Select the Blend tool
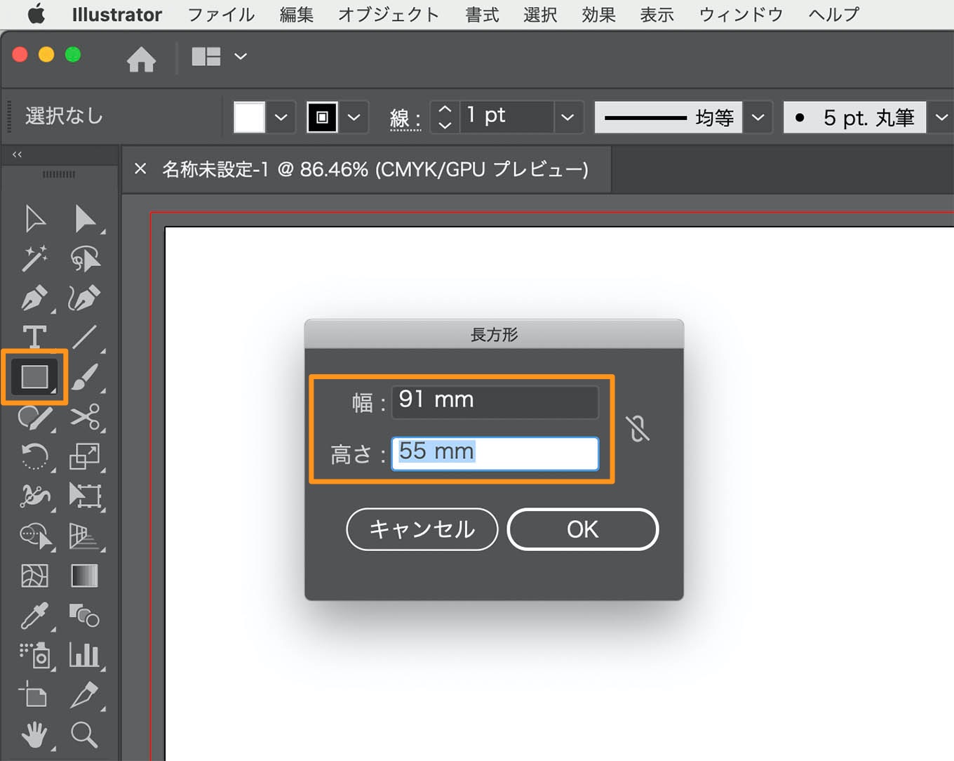The image size is (954, 761). [84, 616]
